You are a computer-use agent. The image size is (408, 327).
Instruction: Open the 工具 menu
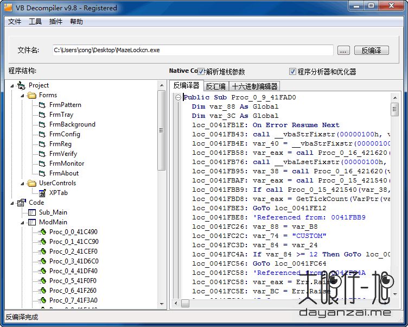tap(35, 21)
